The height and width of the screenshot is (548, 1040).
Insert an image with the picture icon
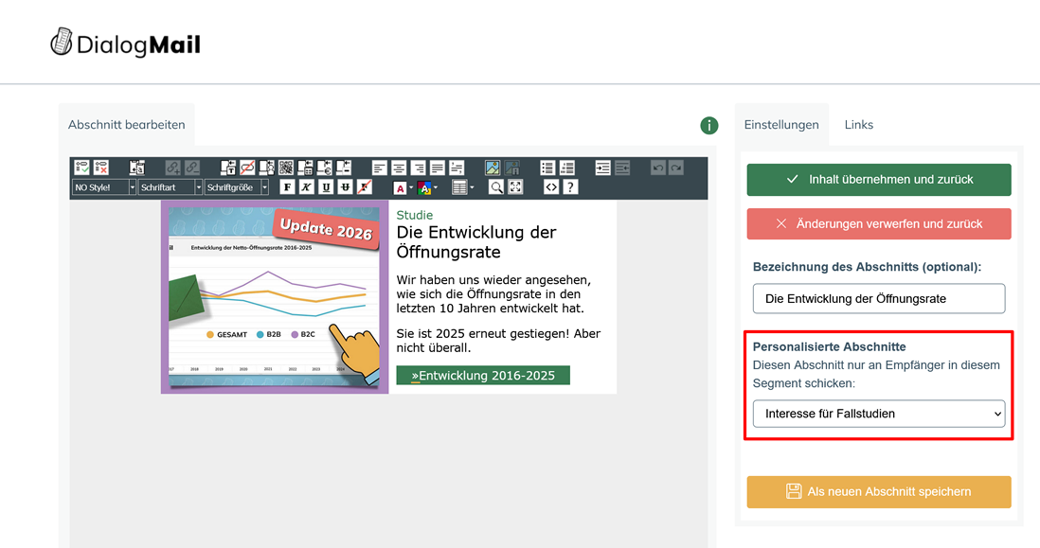493,168
